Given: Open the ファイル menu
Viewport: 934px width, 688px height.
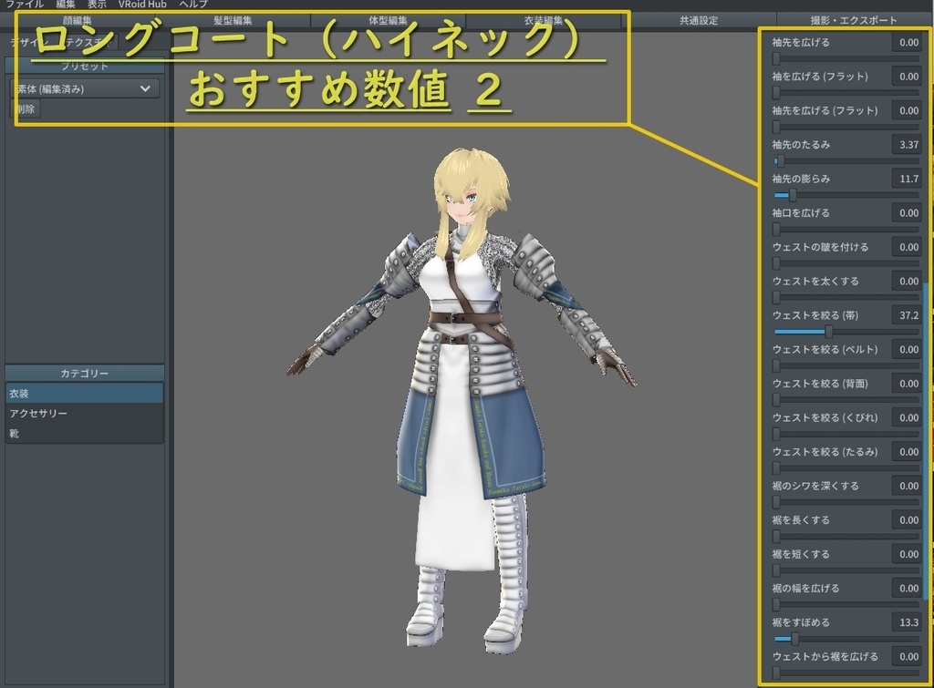Looking at the screenshot, I should point(23,4).
